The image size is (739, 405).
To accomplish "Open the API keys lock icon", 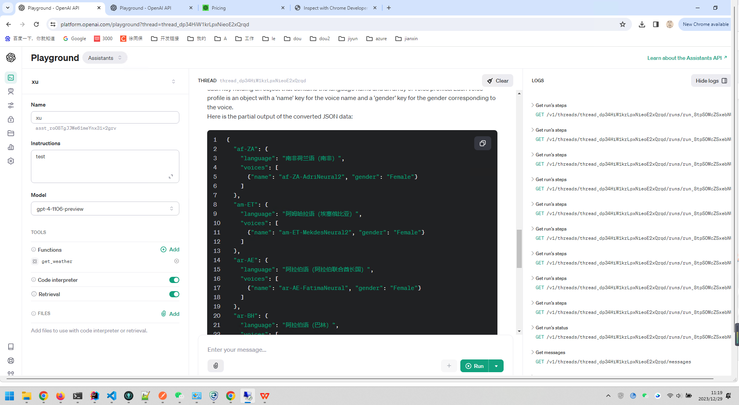I will tap(11, 119).
